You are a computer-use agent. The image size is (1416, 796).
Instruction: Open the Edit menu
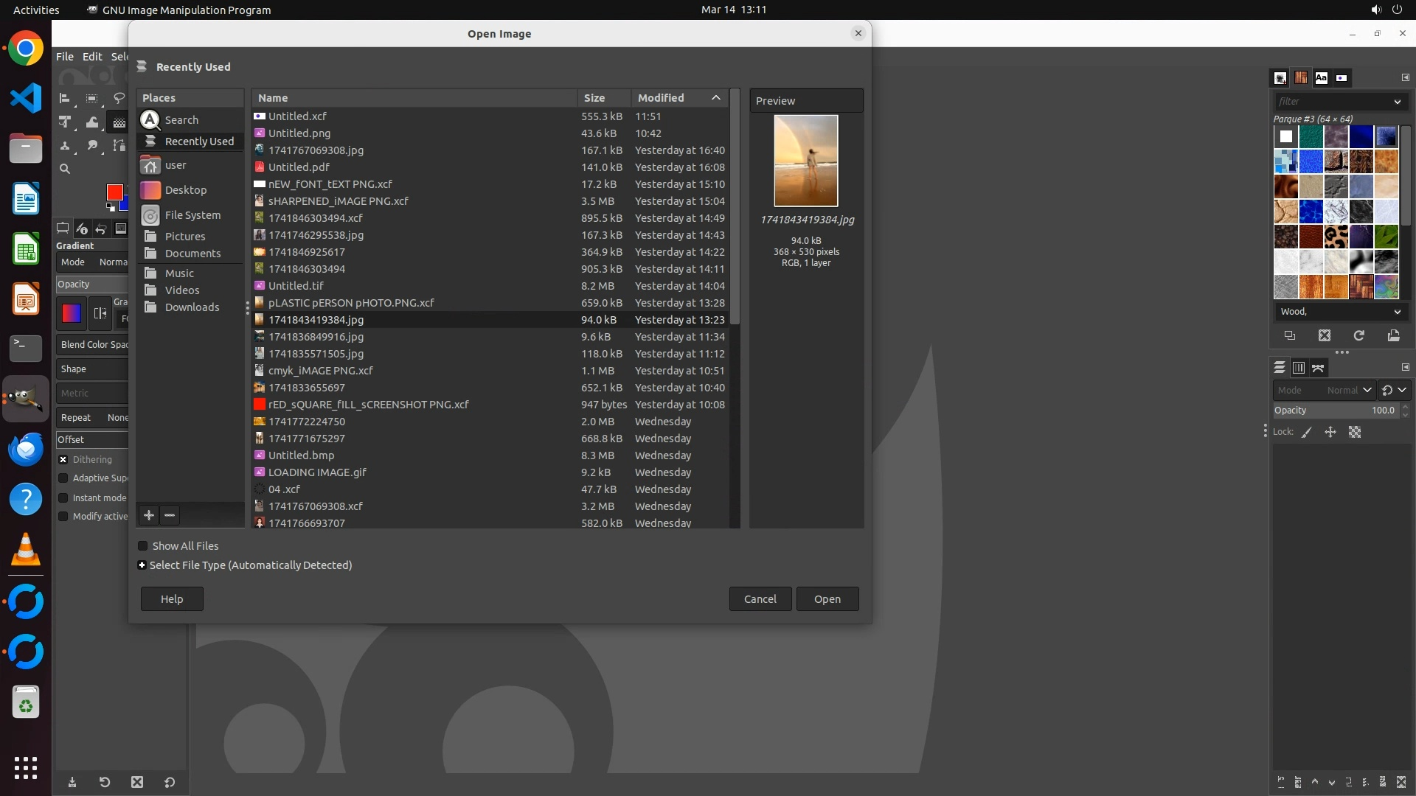92,56
